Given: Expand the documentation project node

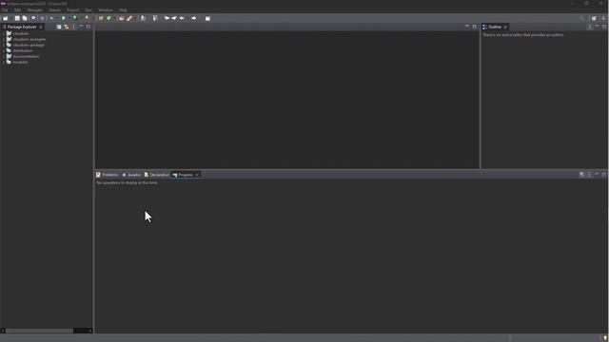Looking at the screenshot, I should (x=4, y=56).
